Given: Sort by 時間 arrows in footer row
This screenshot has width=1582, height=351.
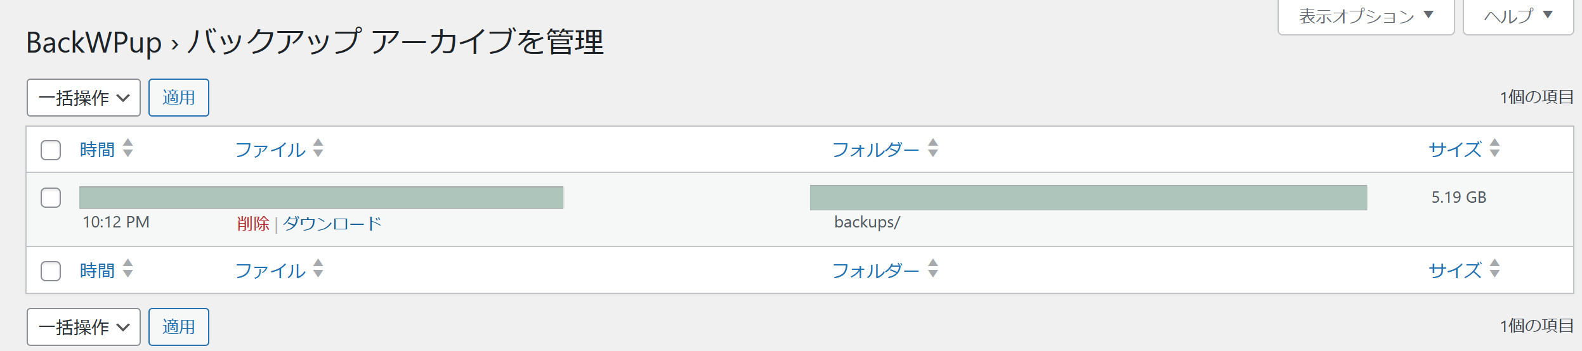Looking at the screenshot, I should click(x=127, y=268).
